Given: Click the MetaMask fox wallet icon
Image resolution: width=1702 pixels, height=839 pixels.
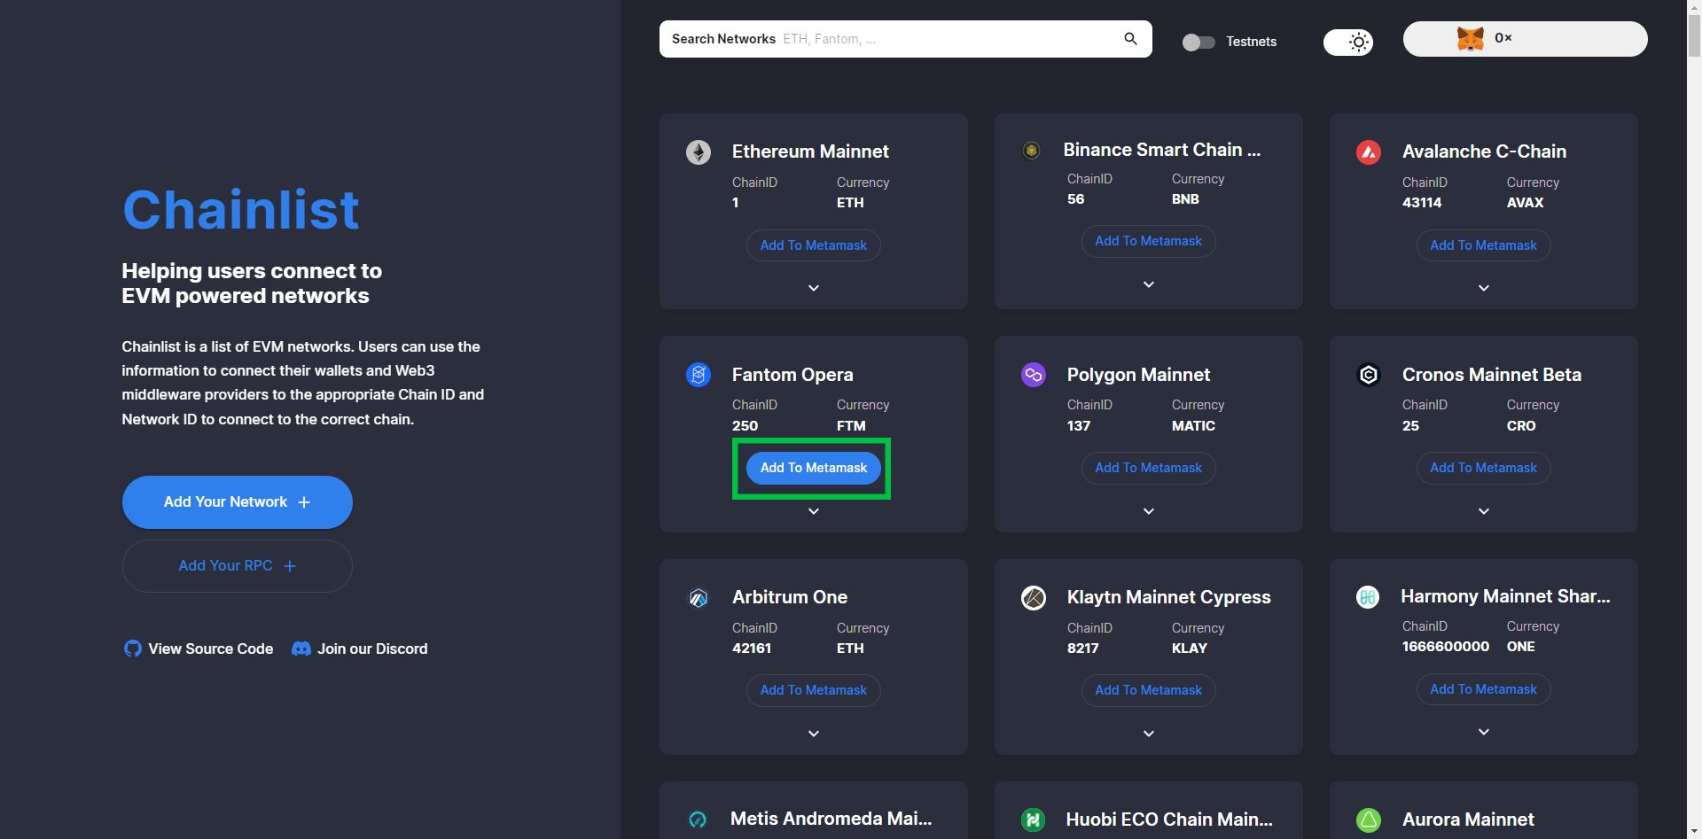Looking at the screenshot, I should pyautogui.click(x=1471, y=38).
